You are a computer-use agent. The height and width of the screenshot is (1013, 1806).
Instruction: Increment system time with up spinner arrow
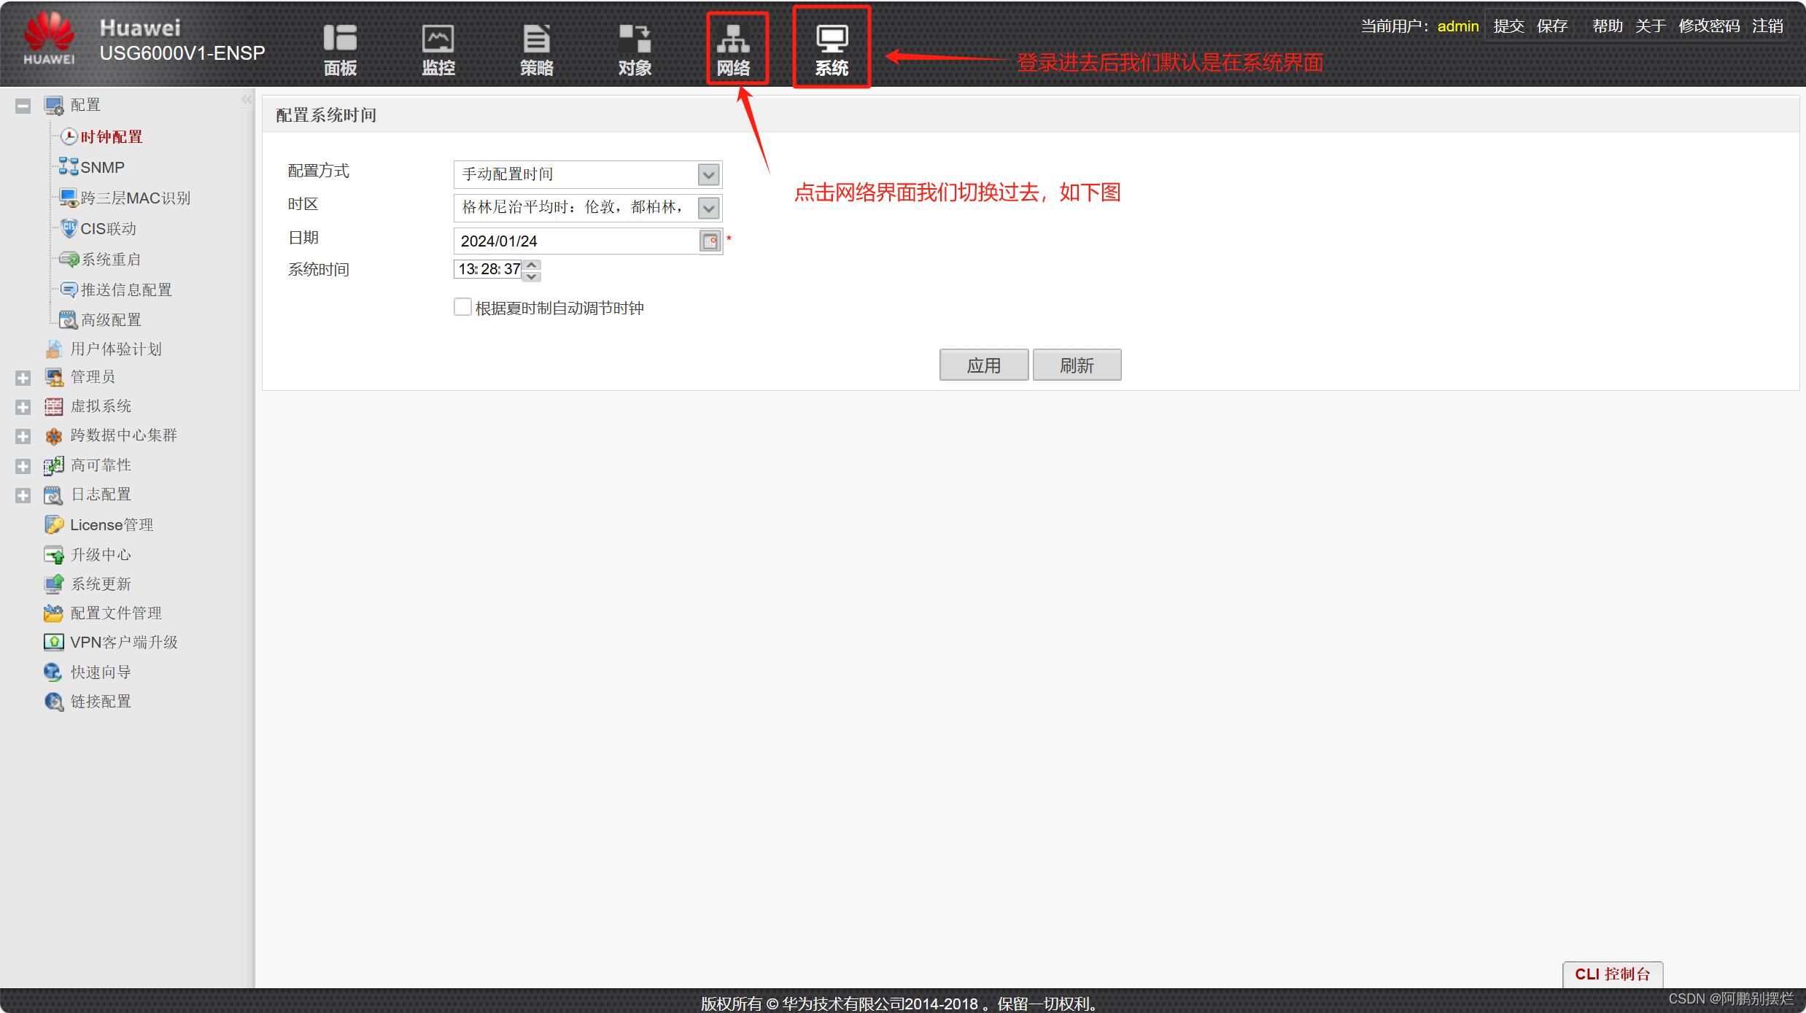click(x=532, y=264)
